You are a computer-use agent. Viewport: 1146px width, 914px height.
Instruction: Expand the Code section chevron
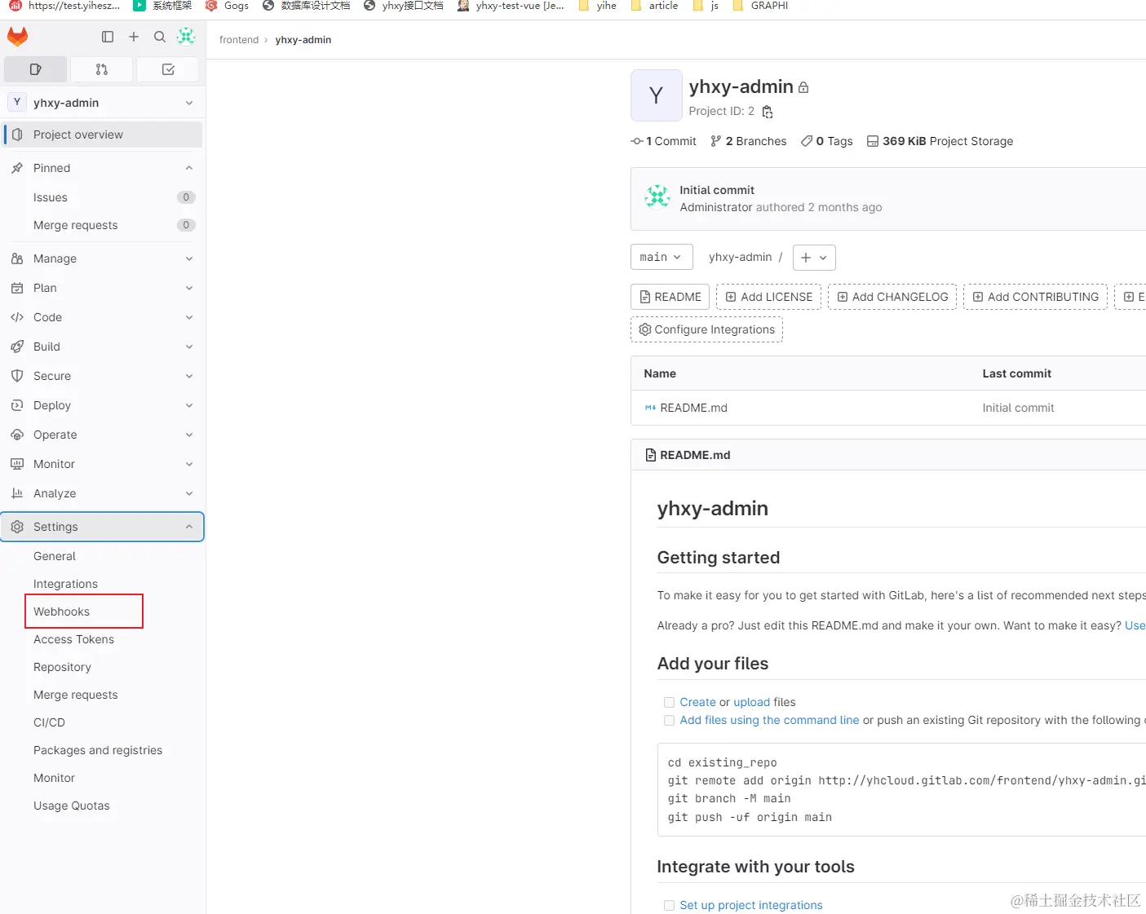pyautogui.click(x=189, y=317)
